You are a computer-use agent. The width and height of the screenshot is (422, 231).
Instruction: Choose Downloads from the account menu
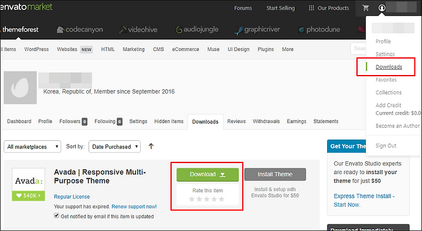tap(389, 67)
